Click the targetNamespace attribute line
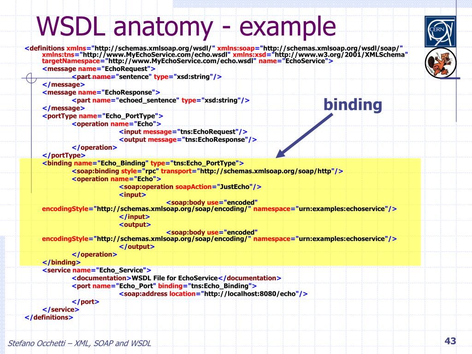 [188, 61]
